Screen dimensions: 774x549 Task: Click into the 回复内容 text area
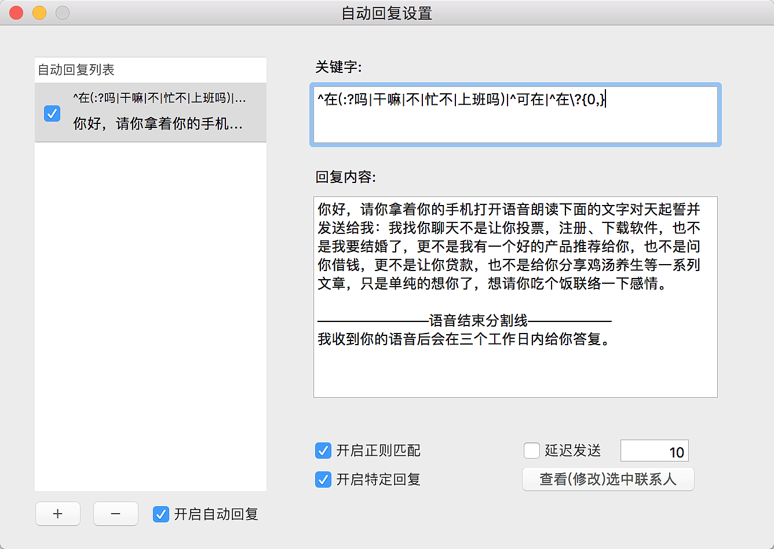tap(516, 371)
